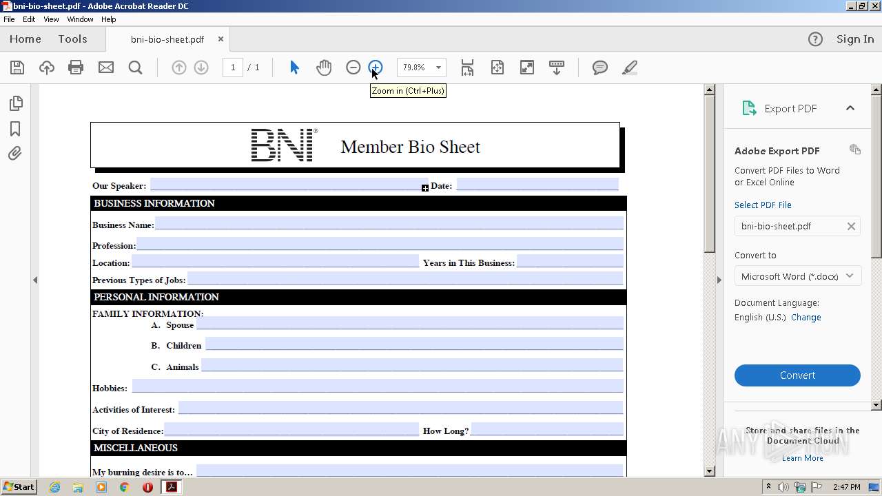Close the bni-bio-sheet.pdf tab
The height and width of the screenshot is (496, 882).
tap(220, 39)
